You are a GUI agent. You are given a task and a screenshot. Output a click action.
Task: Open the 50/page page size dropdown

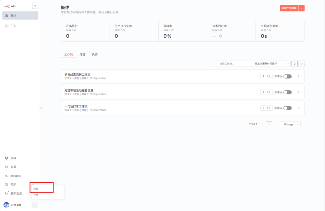tap(290, 124)
